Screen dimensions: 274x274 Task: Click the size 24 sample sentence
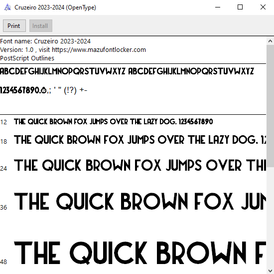[140, 165]
